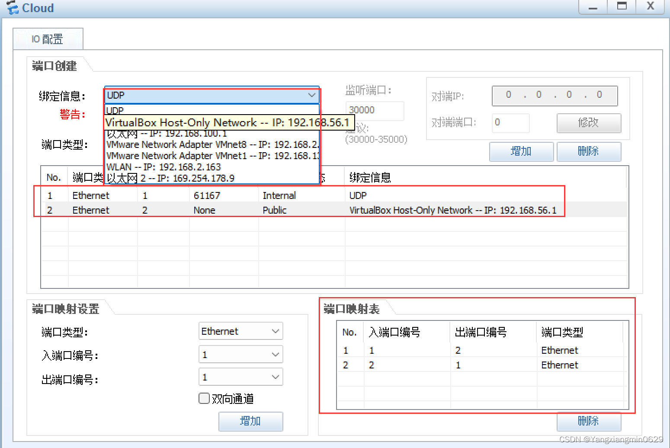Viewport: 670px width, 448px height.
Task: Click the listening port field showing 30000
Action: [x=374, y=111]
